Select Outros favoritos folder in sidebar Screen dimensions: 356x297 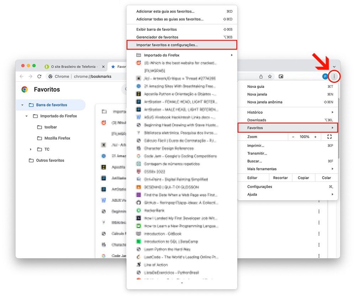coord(50,160)
